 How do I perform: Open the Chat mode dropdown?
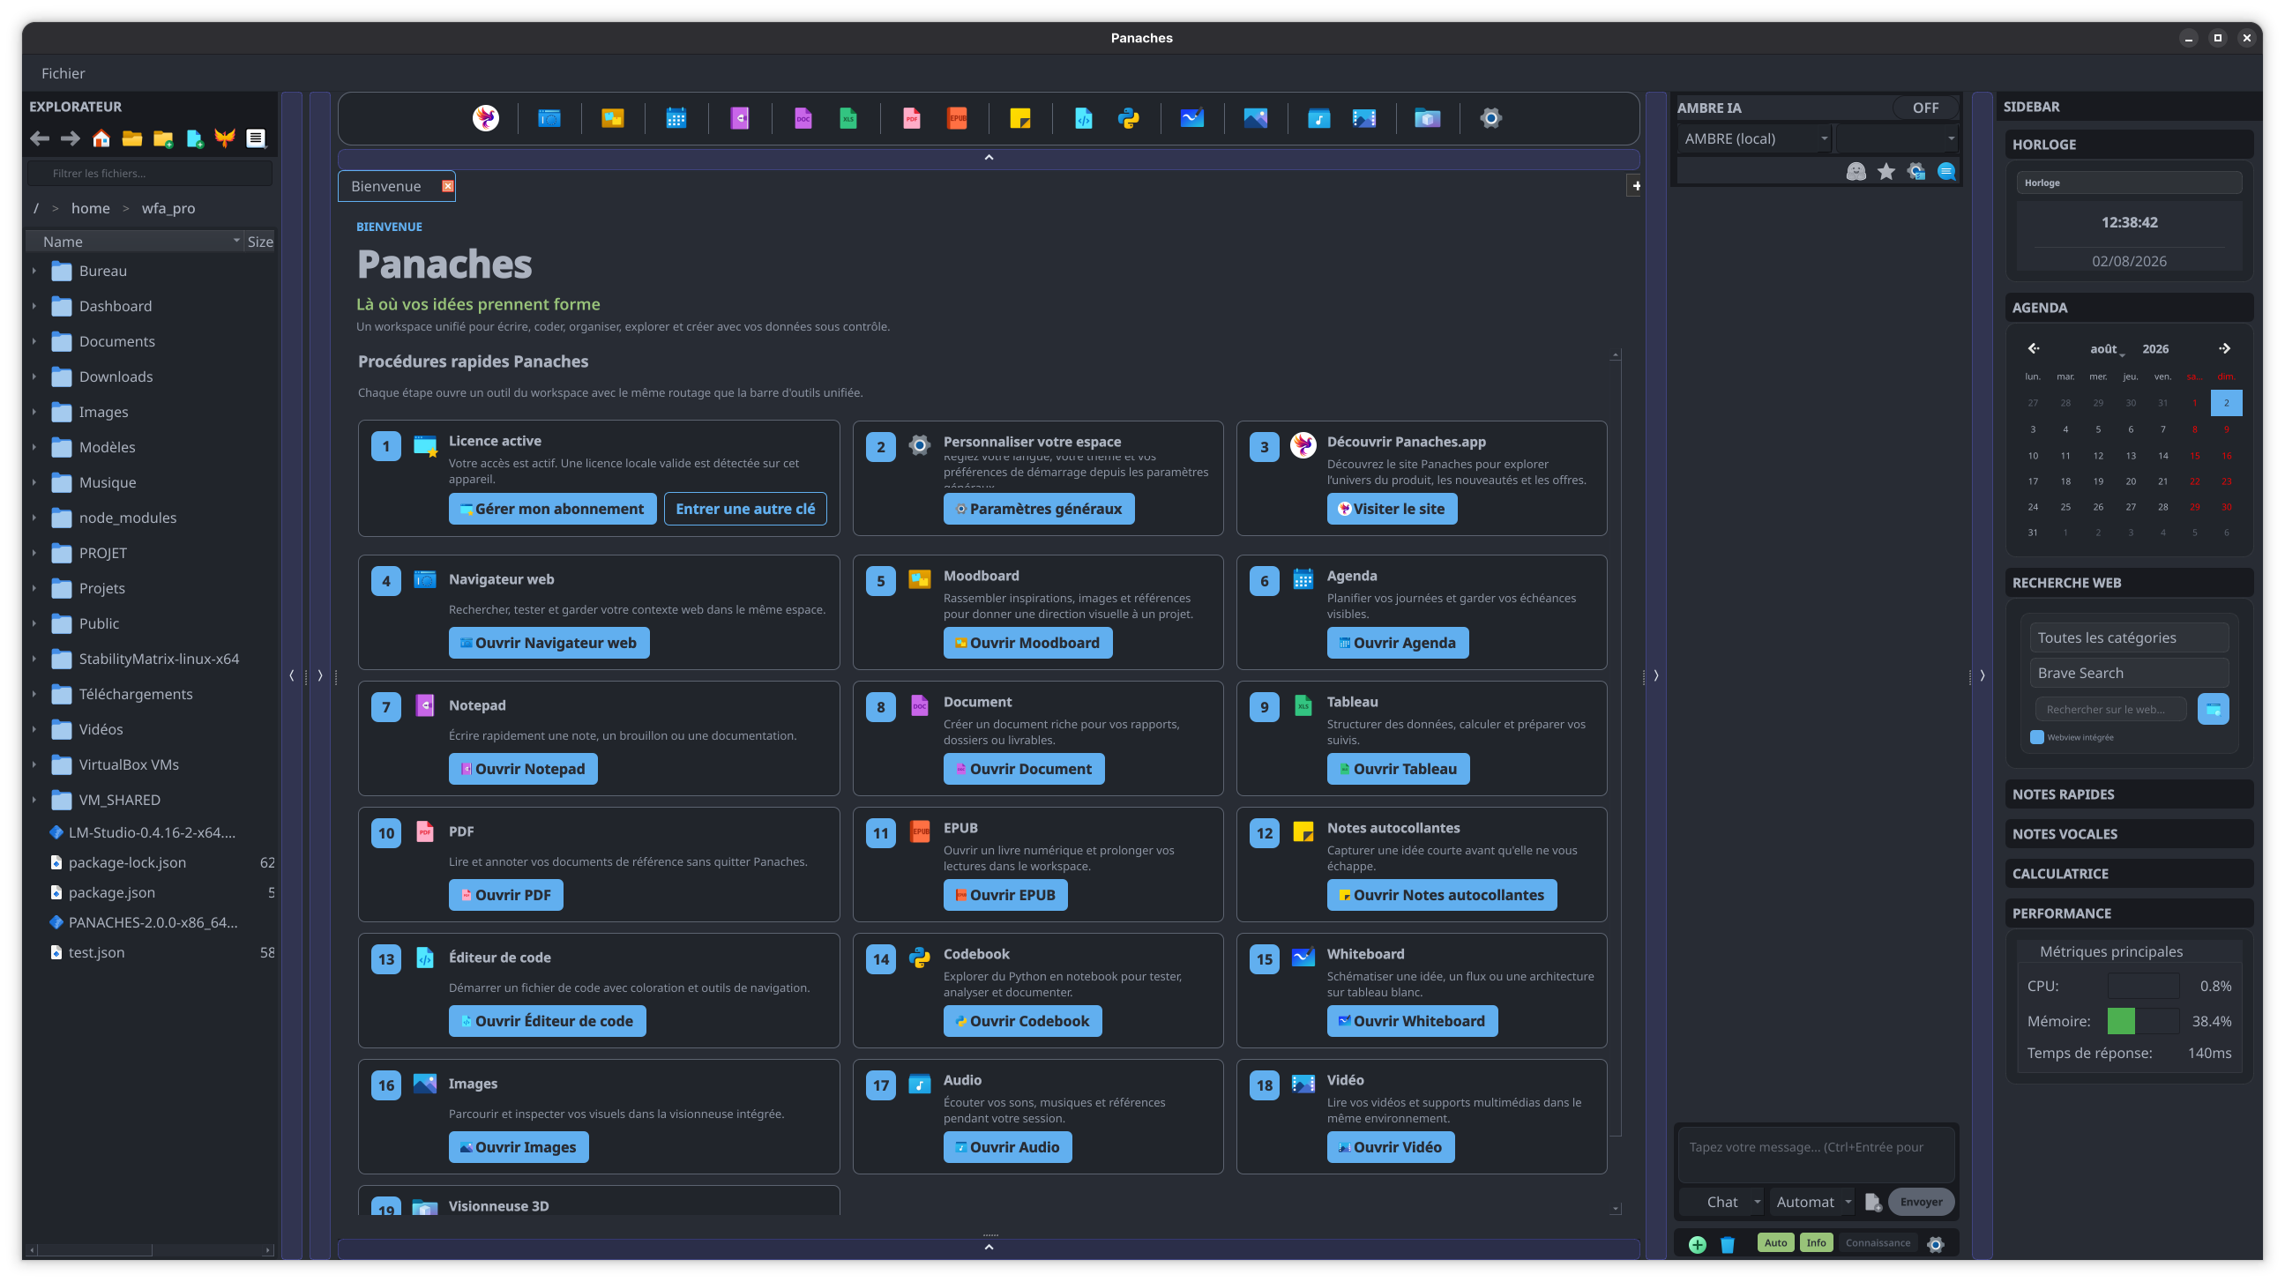coord(1722,1203)
